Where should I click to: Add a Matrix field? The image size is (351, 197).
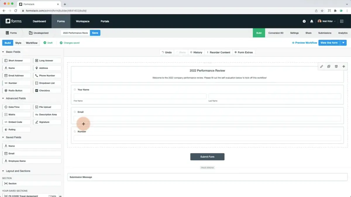(x=16, y=114)
